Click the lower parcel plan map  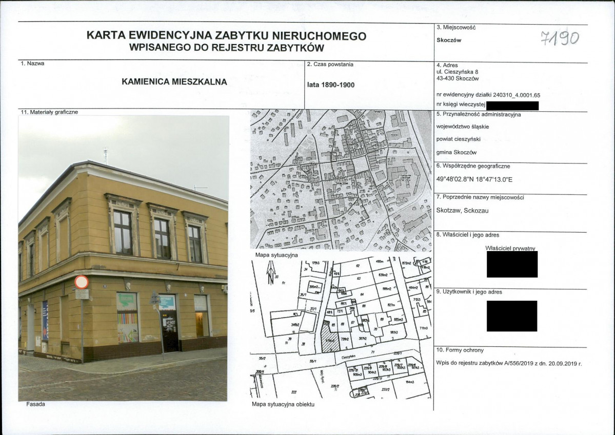pos(340,329)
